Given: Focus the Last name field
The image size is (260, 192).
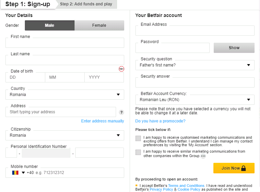Looking at the screenshot, I should point(65,60).
